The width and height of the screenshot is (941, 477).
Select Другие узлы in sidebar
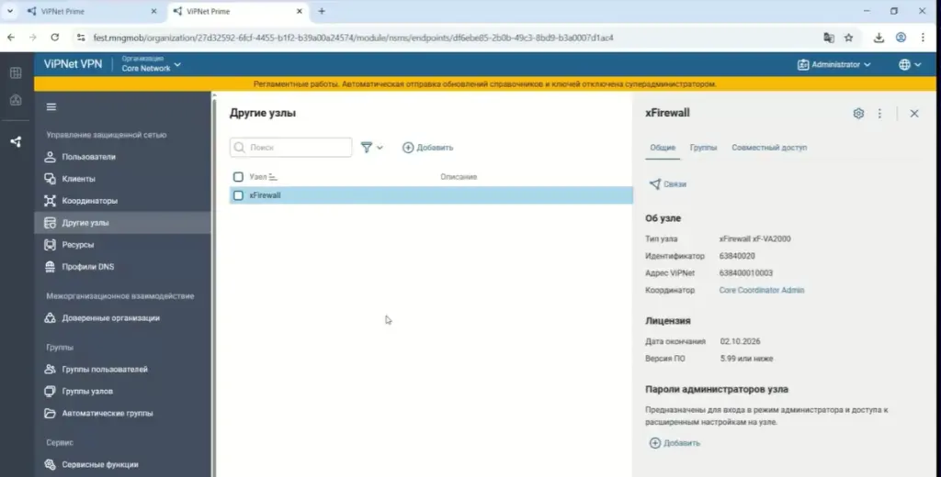[122, 223]
